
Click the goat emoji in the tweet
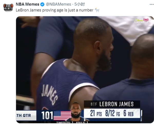pyautogui.click(x=97, y=10)
